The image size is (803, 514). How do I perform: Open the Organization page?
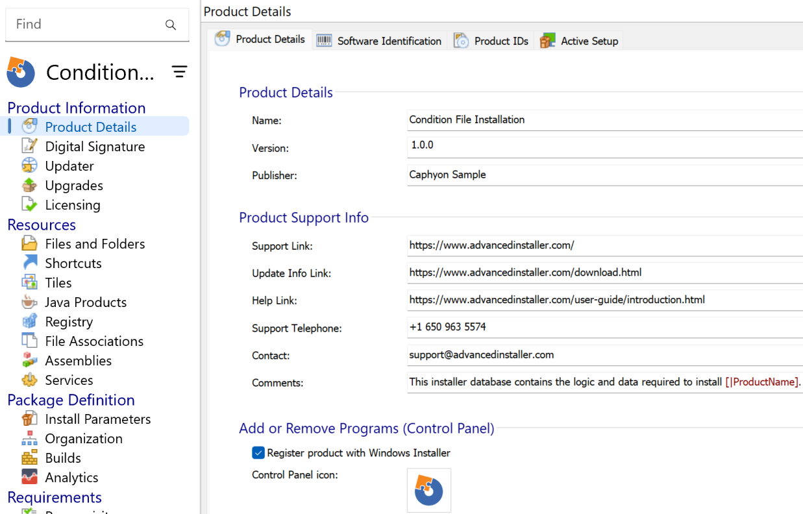(x=84, y=438)
